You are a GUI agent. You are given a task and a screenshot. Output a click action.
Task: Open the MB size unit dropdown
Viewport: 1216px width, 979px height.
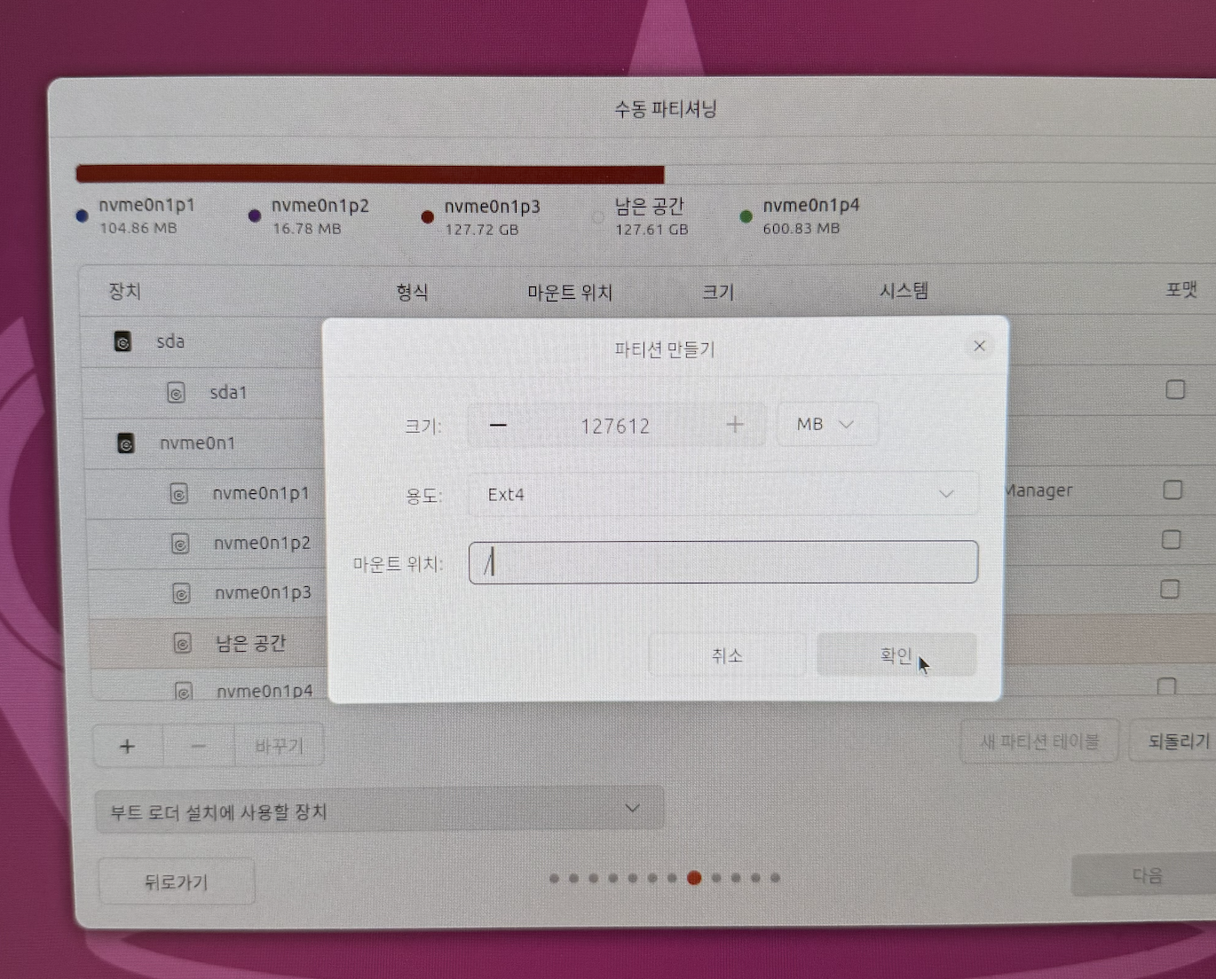827,424
